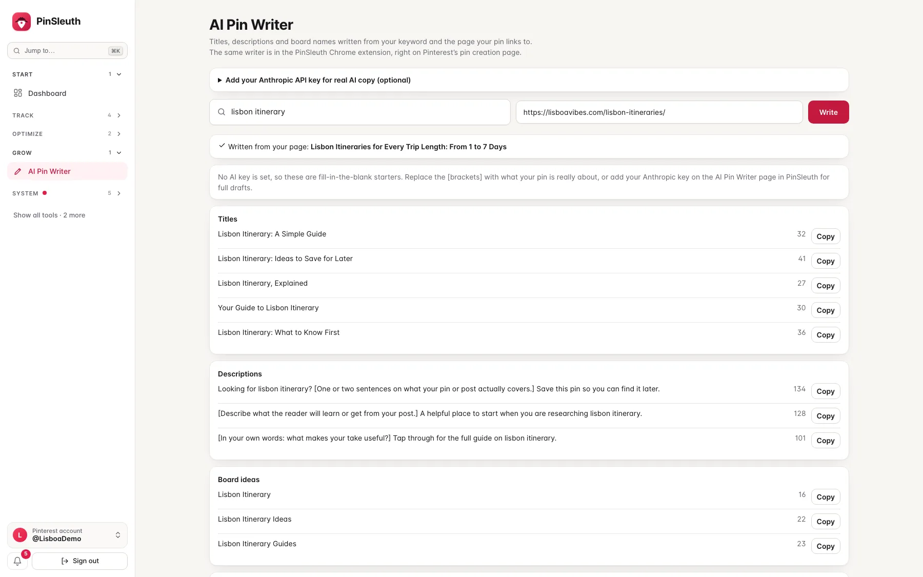Screen dimensions: 923x577
Task: Open Dashboard in the sidebar
Action: click(x=67, y=93)
